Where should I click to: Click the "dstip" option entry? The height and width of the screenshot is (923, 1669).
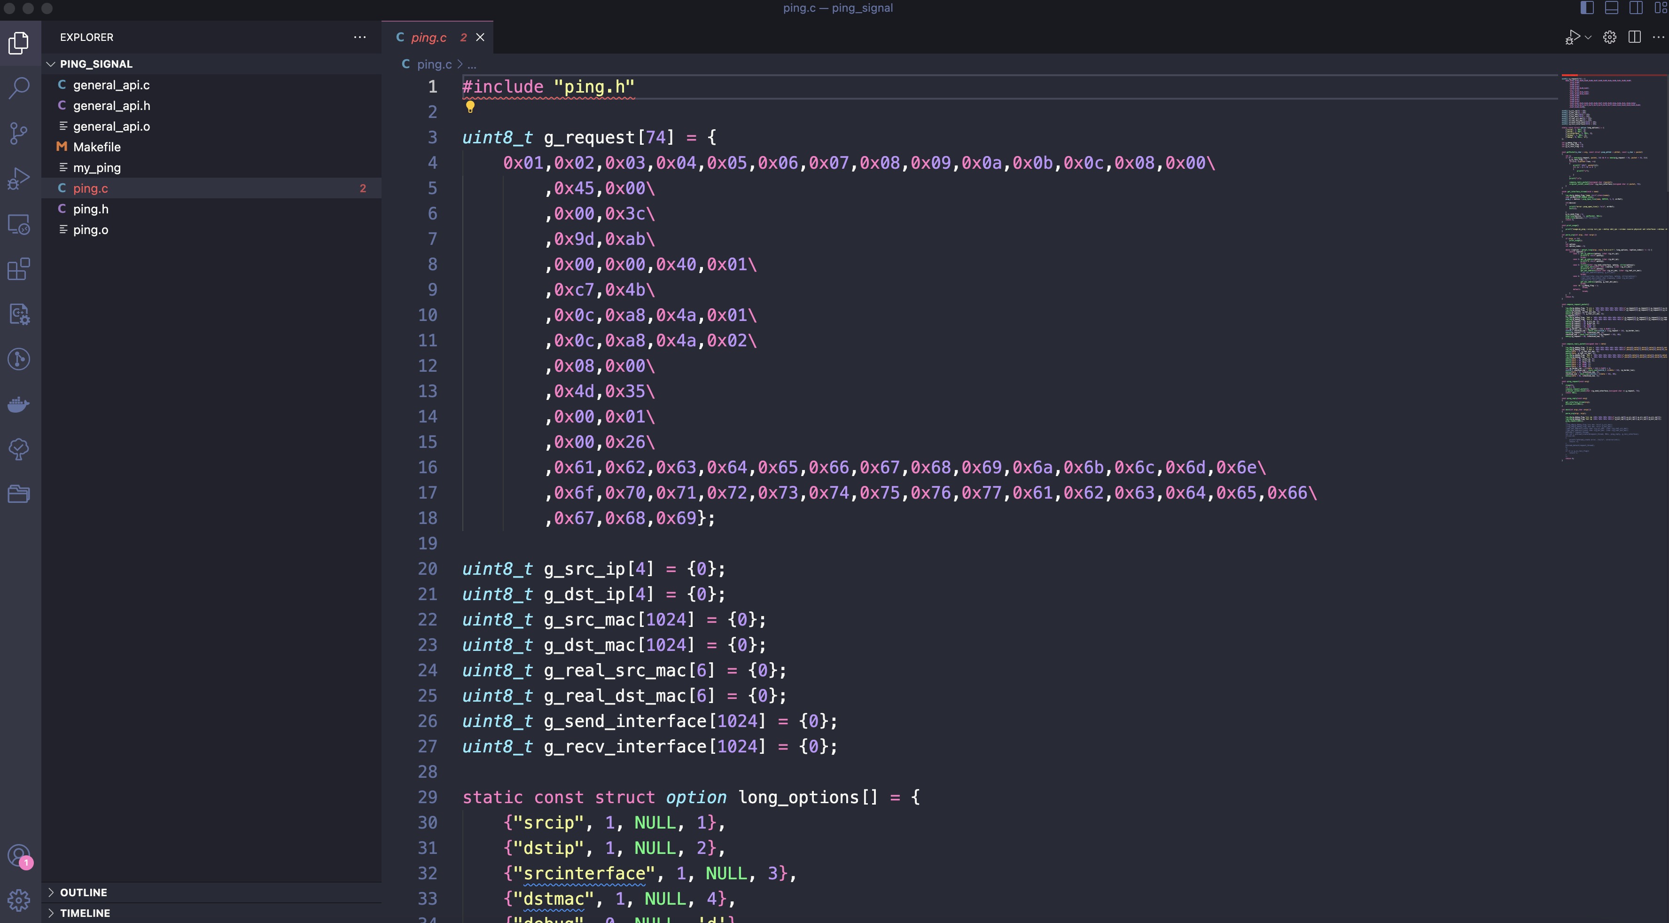coord(614,848)
